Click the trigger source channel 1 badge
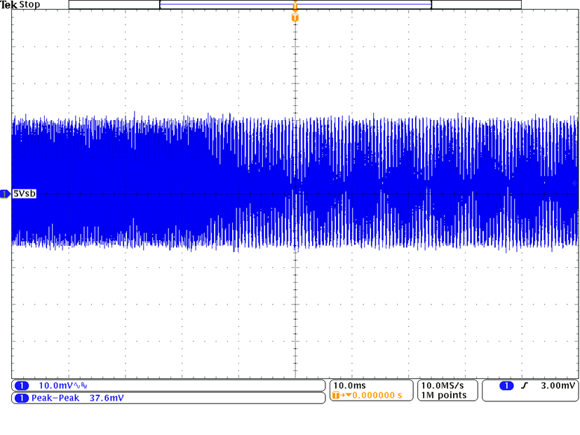 506,386
